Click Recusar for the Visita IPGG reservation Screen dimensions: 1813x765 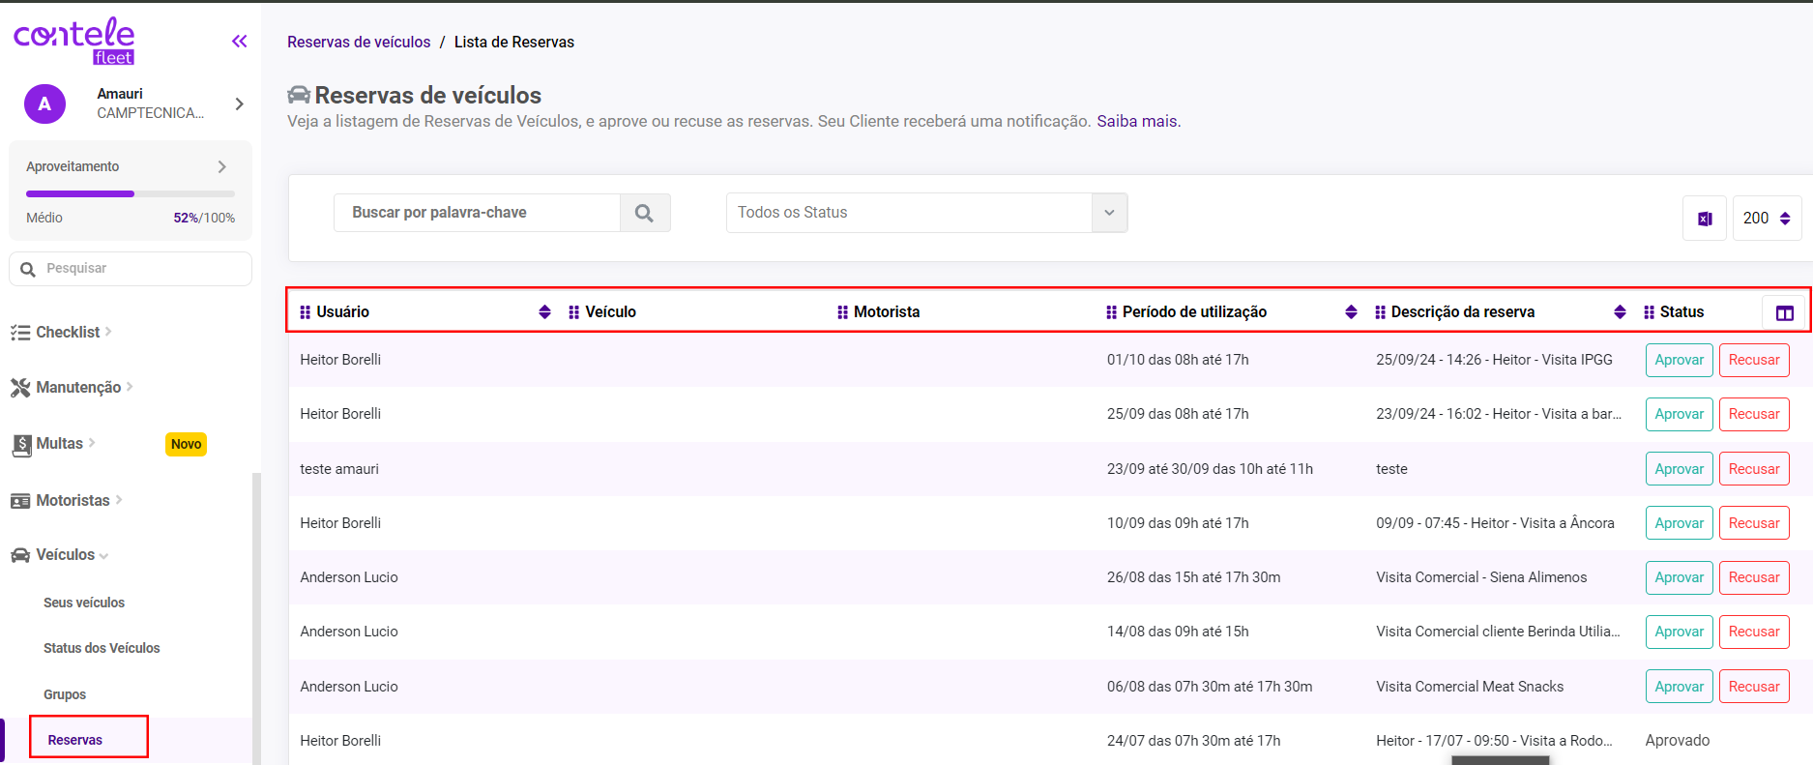(1753, 360)
